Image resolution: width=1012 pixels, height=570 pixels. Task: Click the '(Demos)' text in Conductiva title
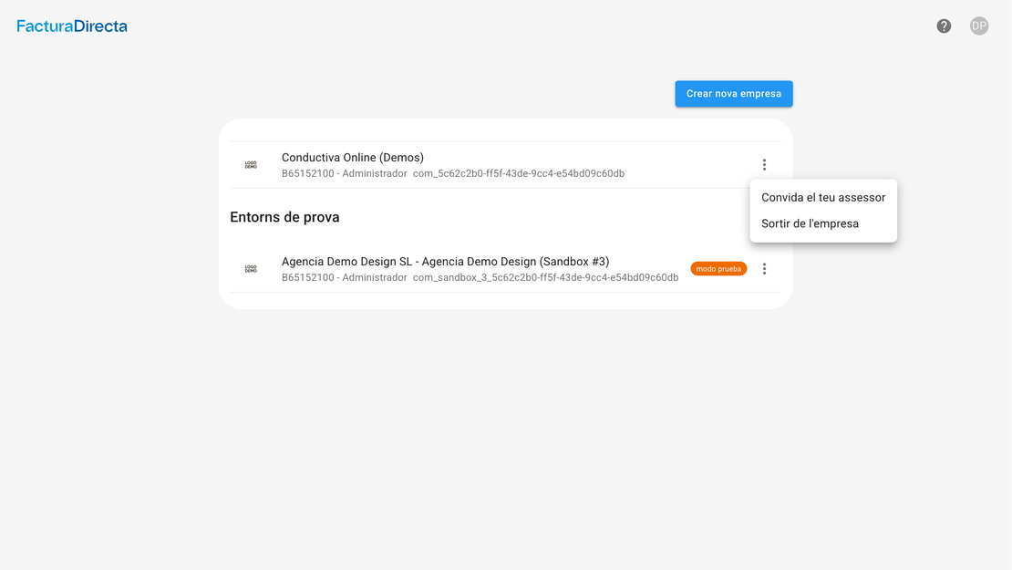tap(402, 158)
